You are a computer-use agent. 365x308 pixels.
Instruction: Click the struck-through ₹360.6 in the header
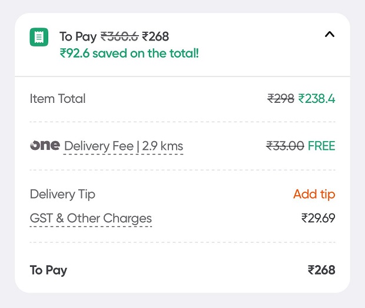click(120, 37)
